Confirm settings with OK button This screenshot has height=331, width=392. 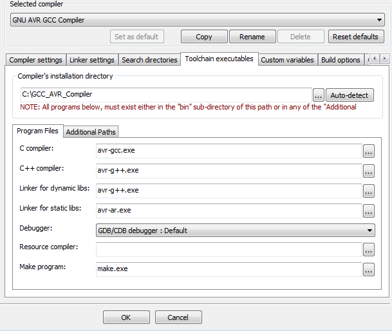click(x=126, y=317)
